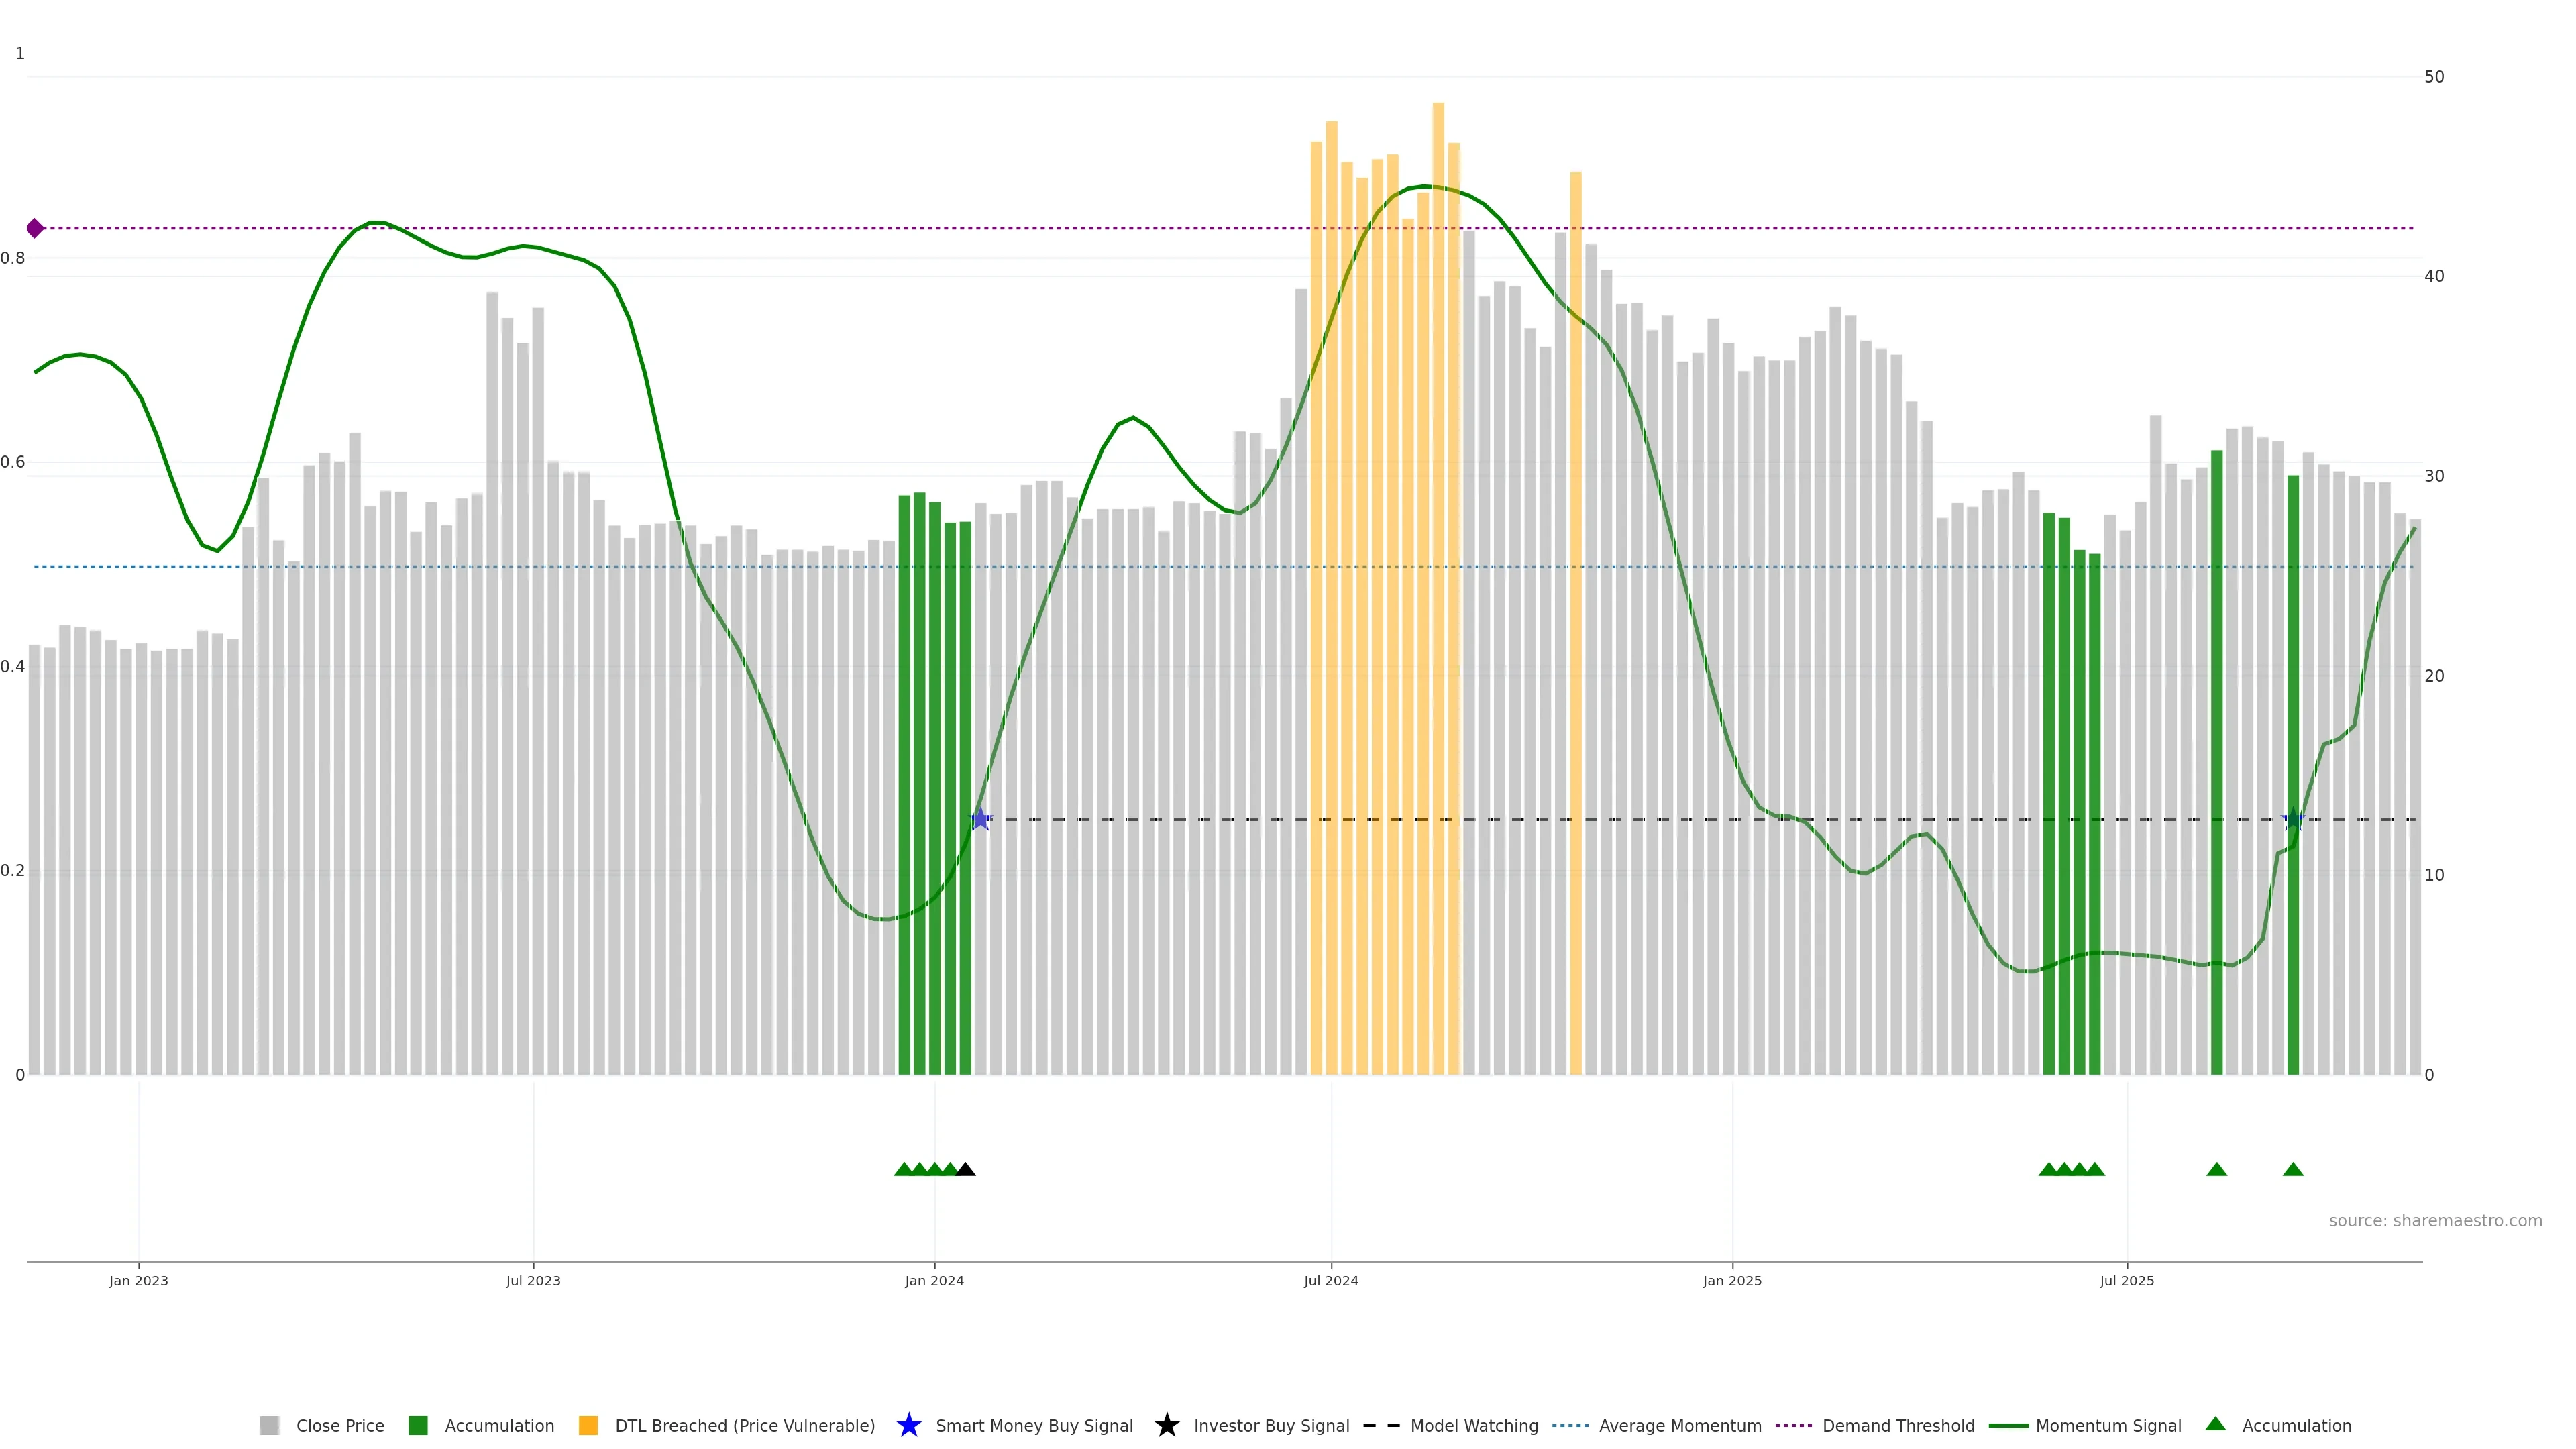Click the purple diamond Demand Threshold marker
This screenshot has width=2576, height=1449.
pyautogui.click(x=35, y=228)
